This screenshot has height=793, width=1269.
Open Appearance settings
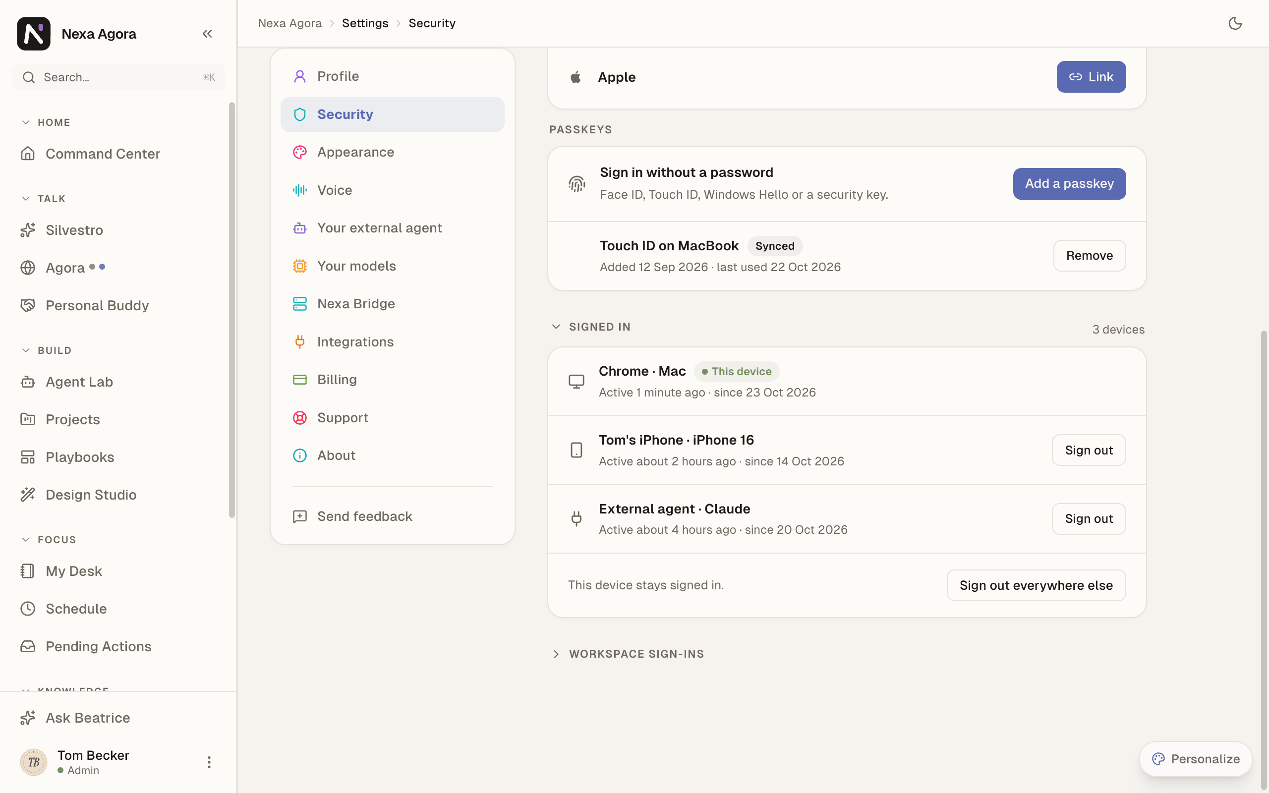392,152
